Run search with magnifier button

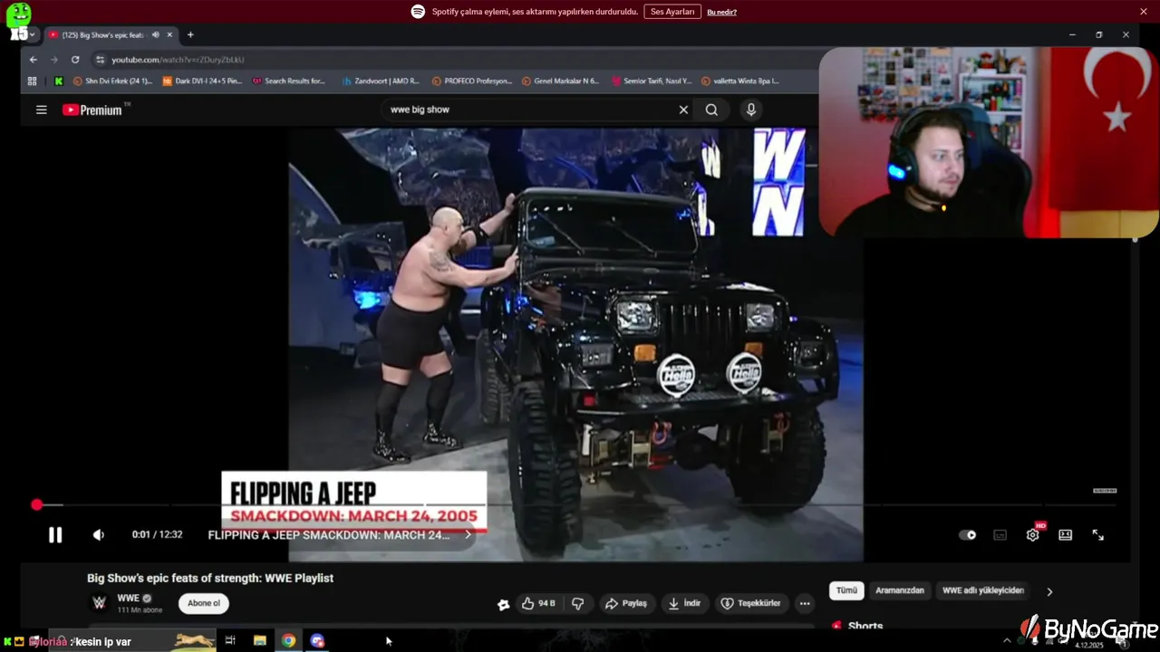(x=711, y=110)
